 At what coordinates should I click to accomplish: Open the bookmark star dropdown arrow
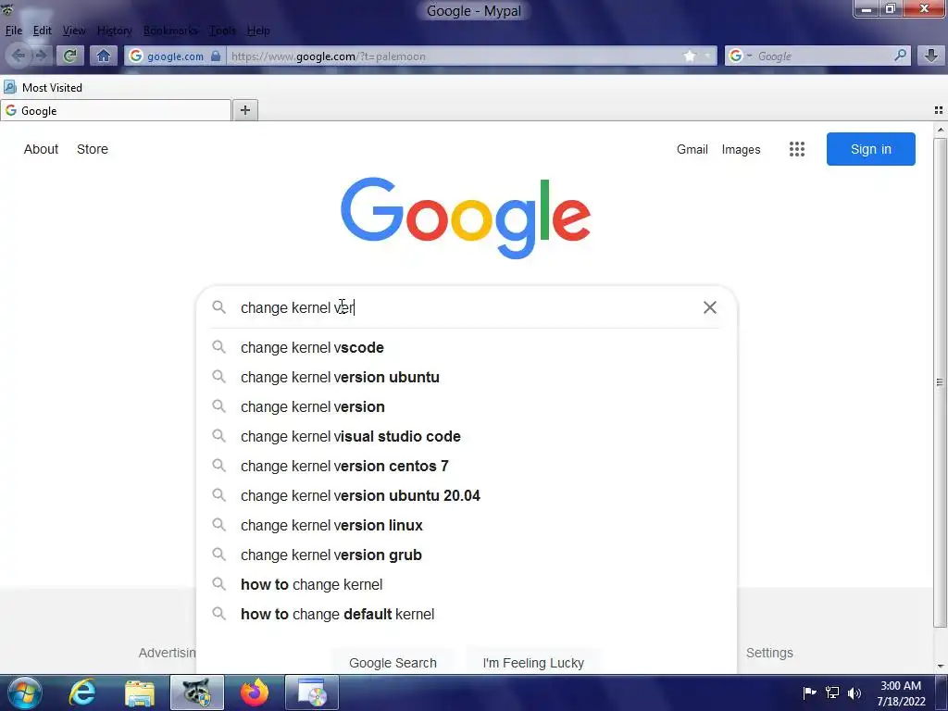[x=707, y=56]
